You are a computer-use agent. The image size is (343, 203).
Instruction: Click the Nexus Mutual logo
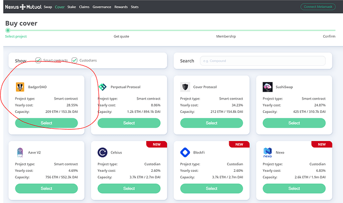click(x=23, y=7)
